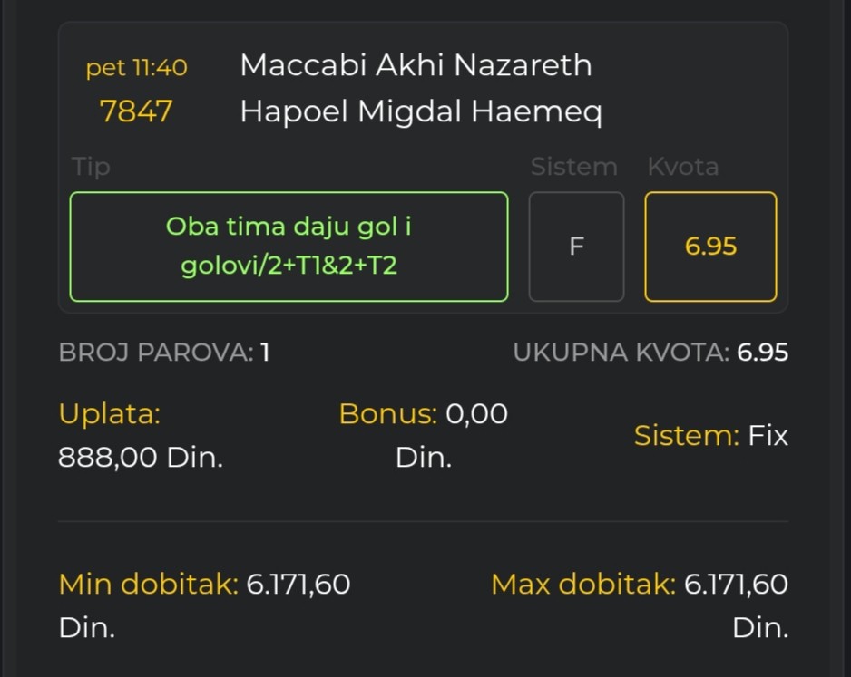This screenshot has height=677, width=851.
Task: Click the 'pet 11:40' match time
Action: [137, 68]
